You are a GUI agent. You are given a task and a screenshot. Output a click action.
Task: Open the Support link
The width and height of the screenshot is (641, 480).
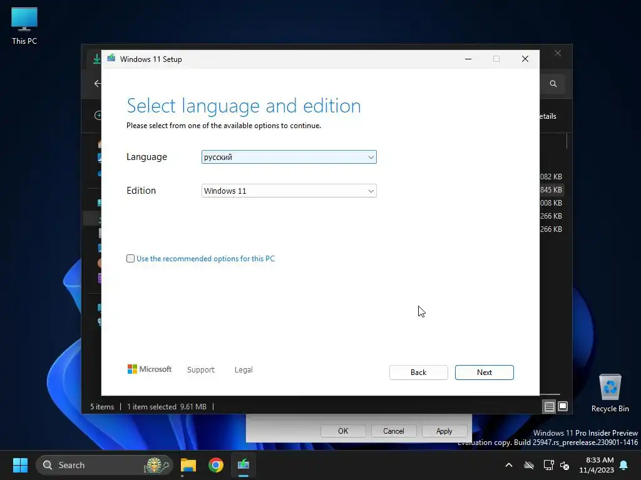coord(201,369)
